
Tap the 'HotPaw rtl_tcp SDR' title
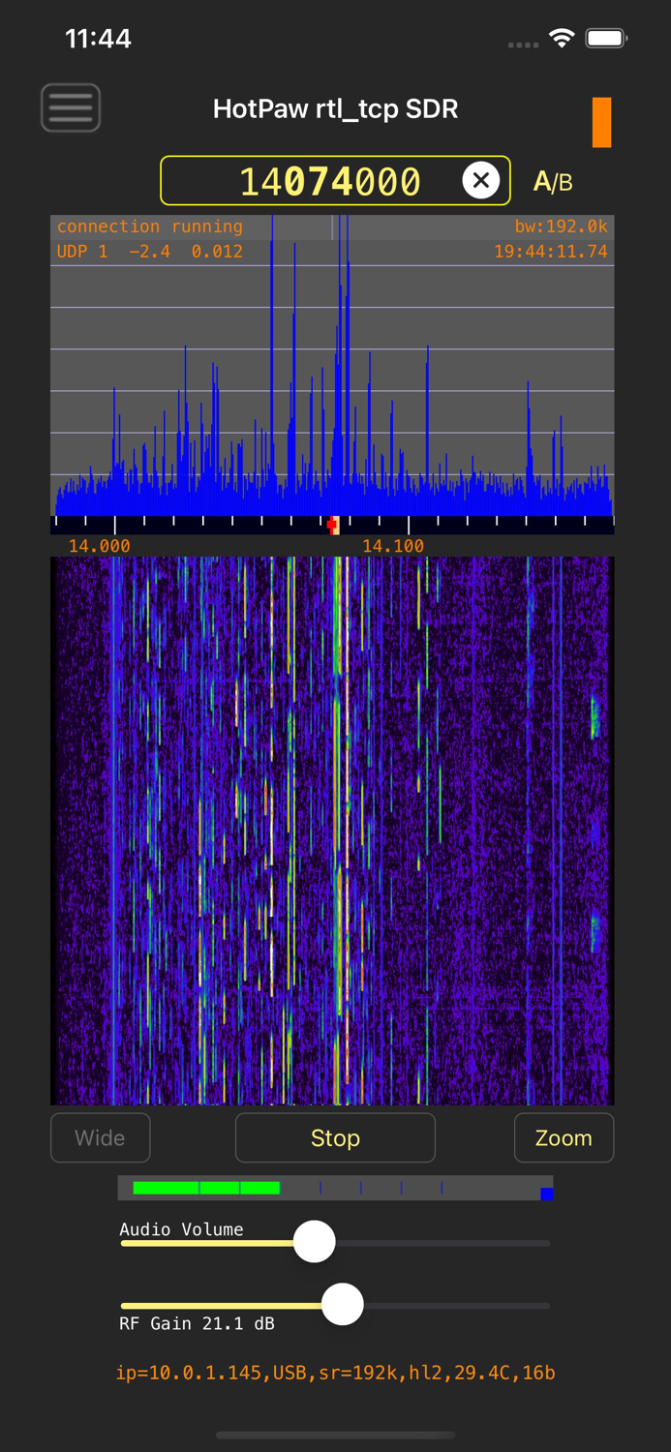click(335, 108)
